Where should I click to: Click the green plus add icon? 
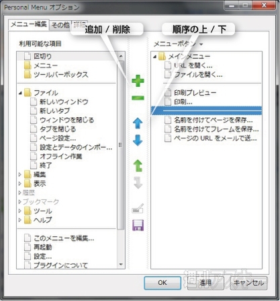tap(138, 81)
